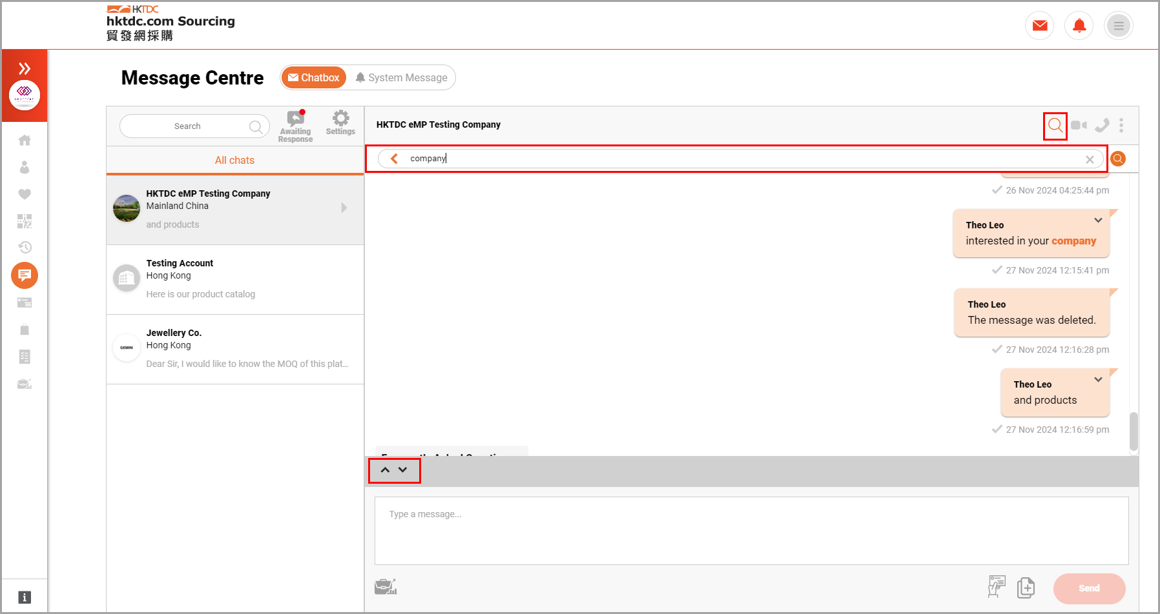Click highlighted 'company' word in message

click(x=1073, y=241)
